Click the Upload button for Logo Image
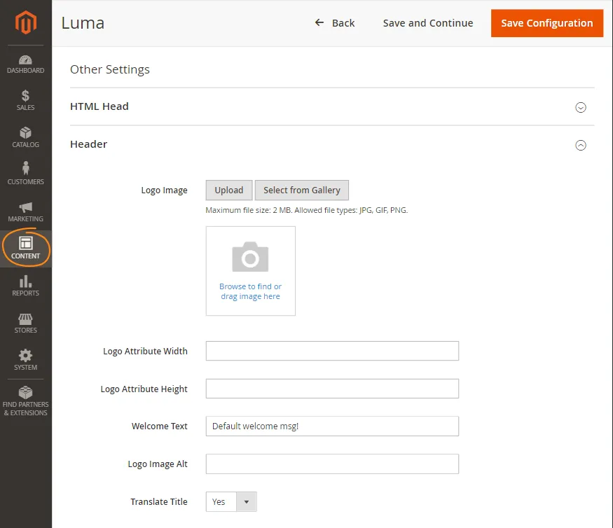Screen dimensions: 613x528 pyautogui.click(x=228, y=190)
